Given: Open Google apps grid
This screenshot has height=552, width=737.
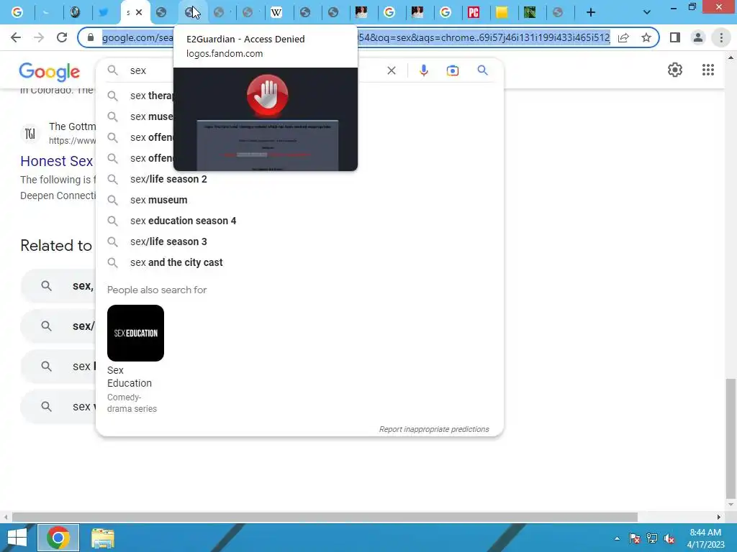Looking at the screenshot, I should point(708,70).
